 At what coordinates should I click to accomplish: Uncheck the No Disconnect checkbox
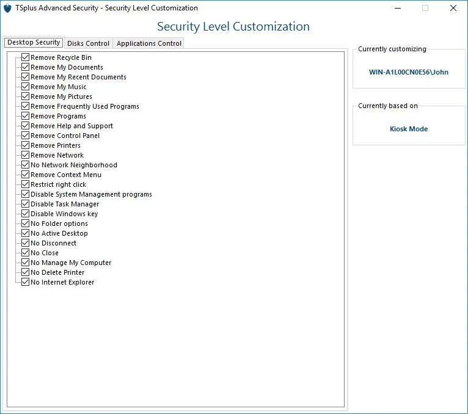[26, 243]
